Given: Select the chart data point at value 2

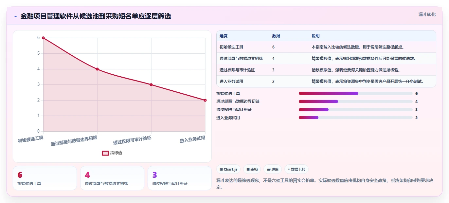Looking at the screenshot, I should pyautogui.click(x=205, y=100).
